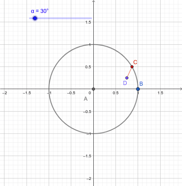Click the –0.5 label on the x-axis
Screen dimensions: 182x186
pyautogui.click(x=71, y=93)
